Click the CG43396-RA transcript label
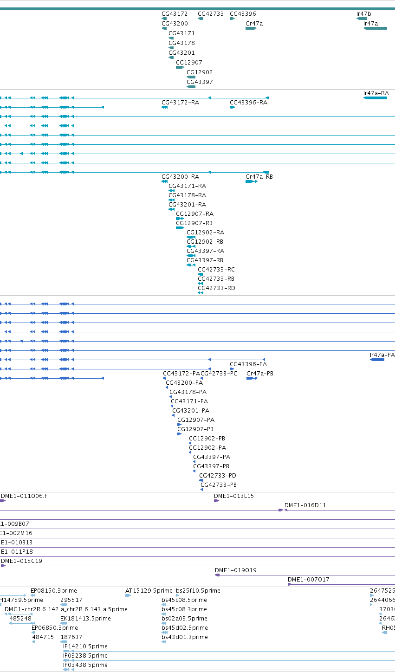The image size is (395, 672). [248, 103]
